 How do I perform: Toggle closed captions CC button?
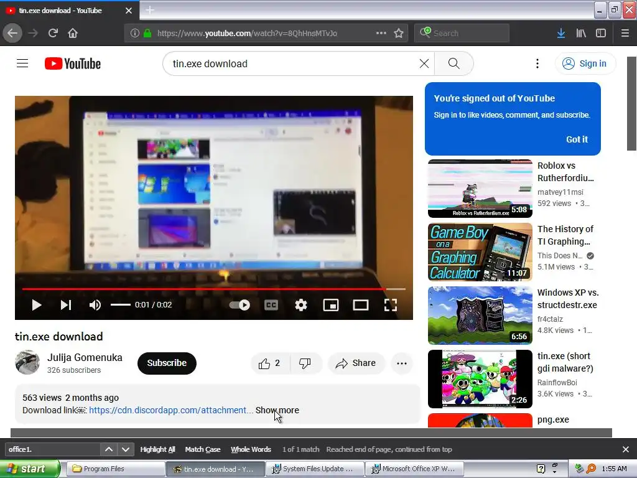271,305
